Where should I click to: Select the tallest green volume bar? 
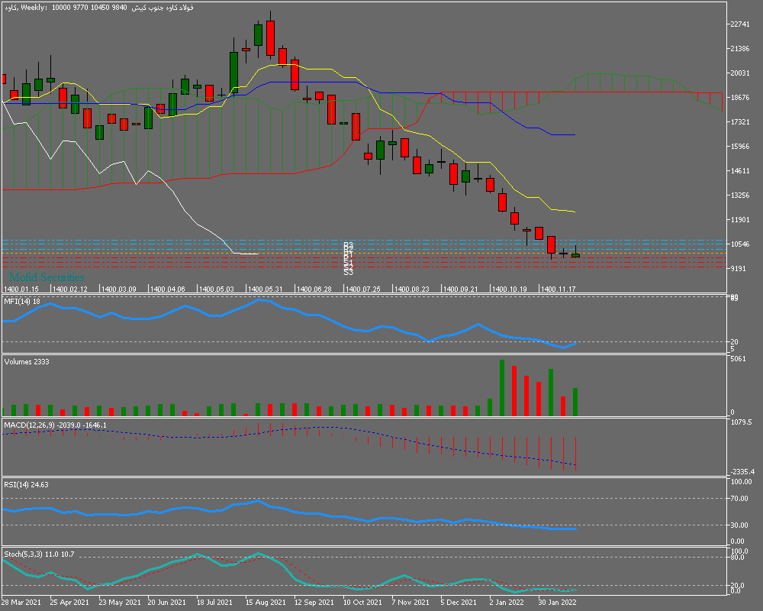(502, 388)
